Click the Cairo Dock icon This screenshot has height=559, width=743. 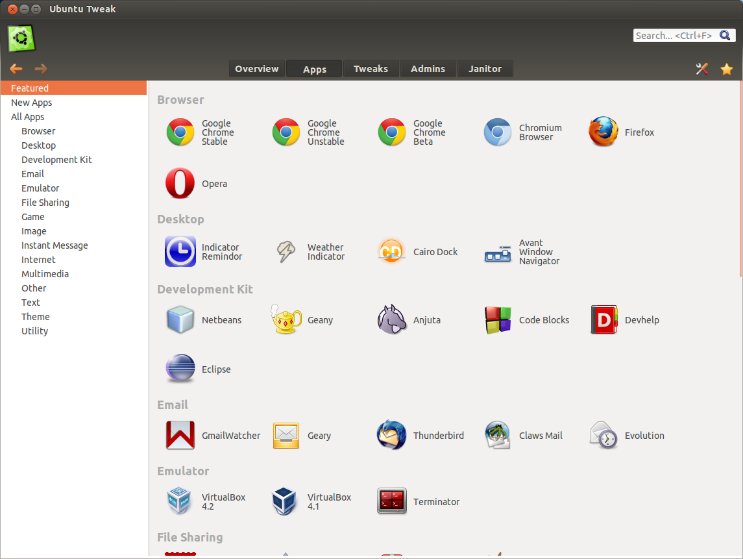[x=391, y=250]
